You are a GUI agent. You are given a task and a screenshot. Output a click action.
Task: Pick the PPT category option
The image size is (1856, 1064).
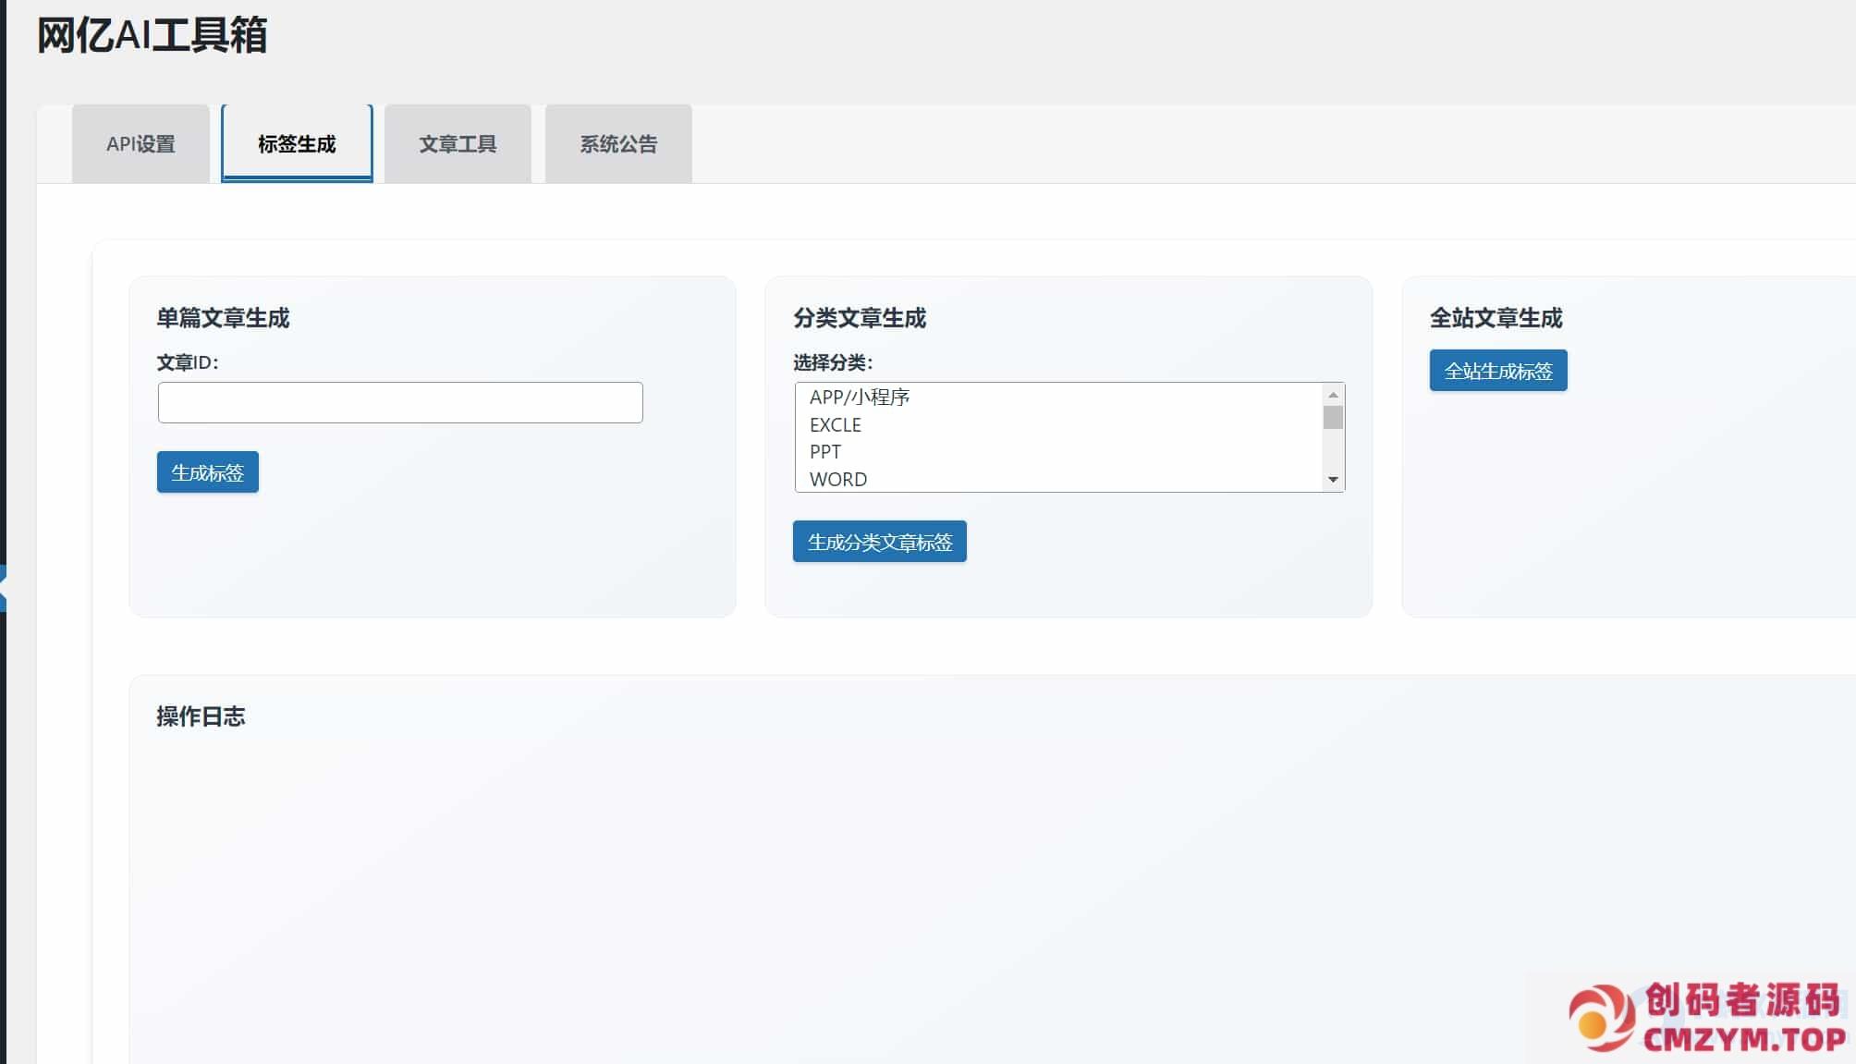[x=825, y=452]
